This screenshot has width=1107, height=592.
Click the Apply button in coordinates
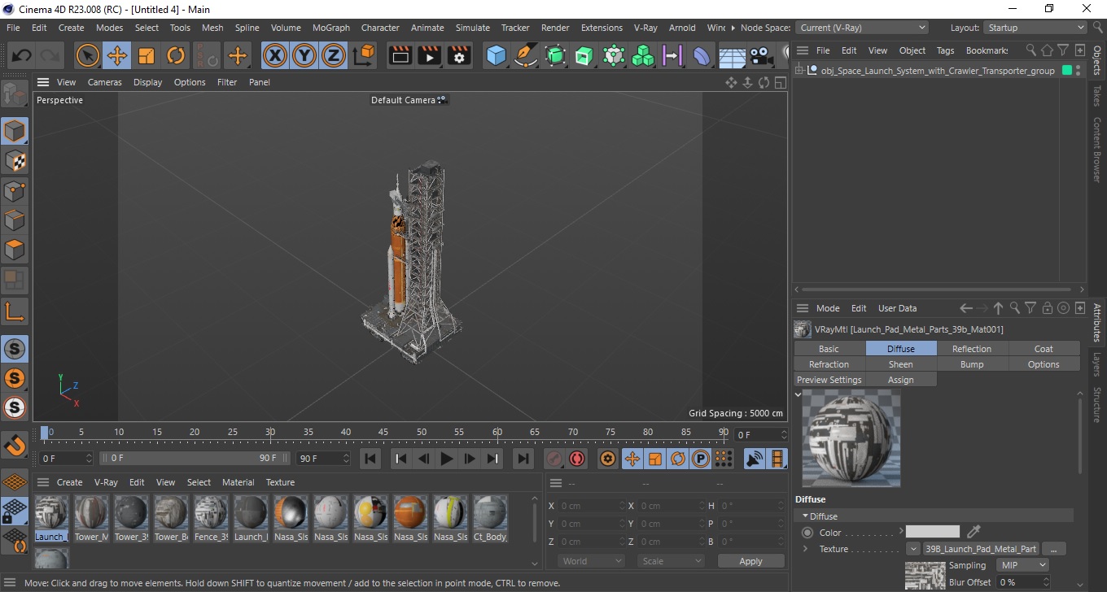(750, 561)
